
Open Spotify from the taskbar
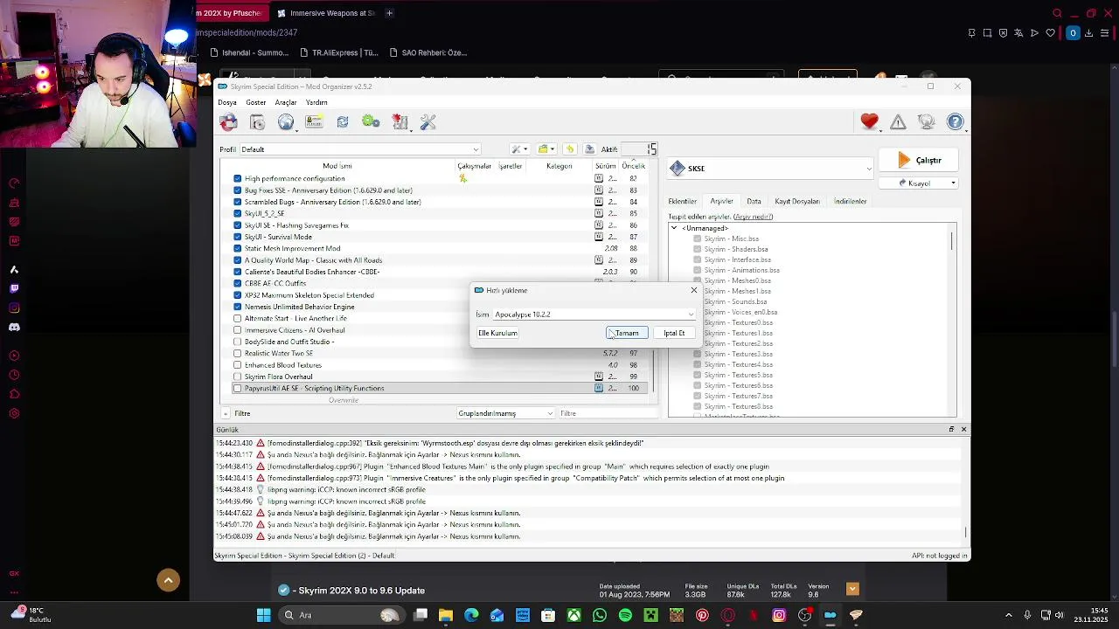tap(625, 615)
